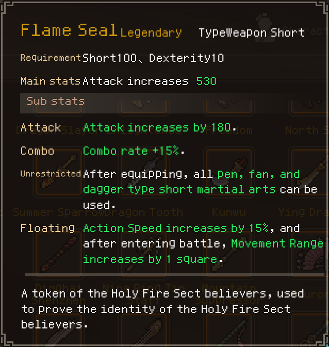Pick the Nine Ring Tin weapon icon
The height and width of the screenshot is (347, 329).
137,256
